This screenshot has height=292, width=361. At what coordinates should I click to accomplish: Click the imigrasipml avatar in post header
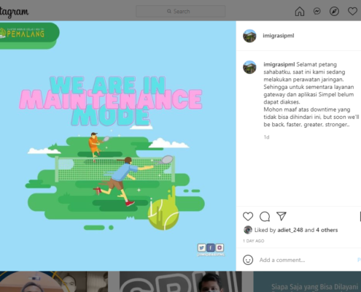(x=249, y=36)
